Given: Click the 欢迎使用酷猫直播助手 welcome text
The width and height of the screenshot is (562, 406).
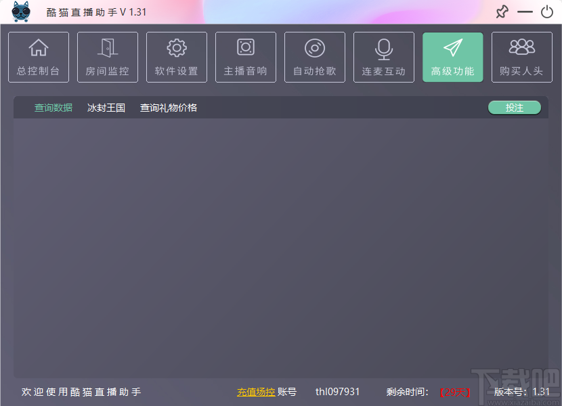Looking at the screenshot, I should pyautogui.click(x=80, y=391).
